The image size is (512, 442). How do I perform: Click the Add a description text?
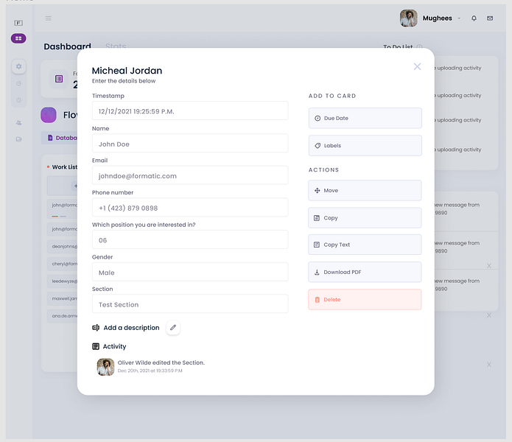click(x=131, y=328)
